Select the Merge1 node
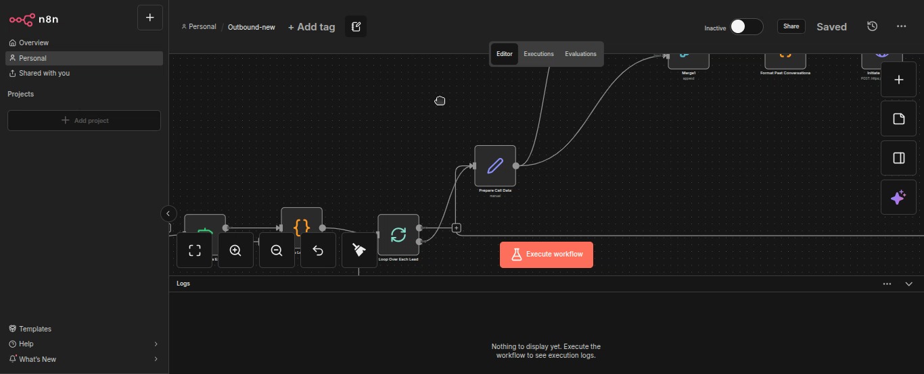This screenshot has height=374, width=924. pyautogui.click(x=689, y=61)
